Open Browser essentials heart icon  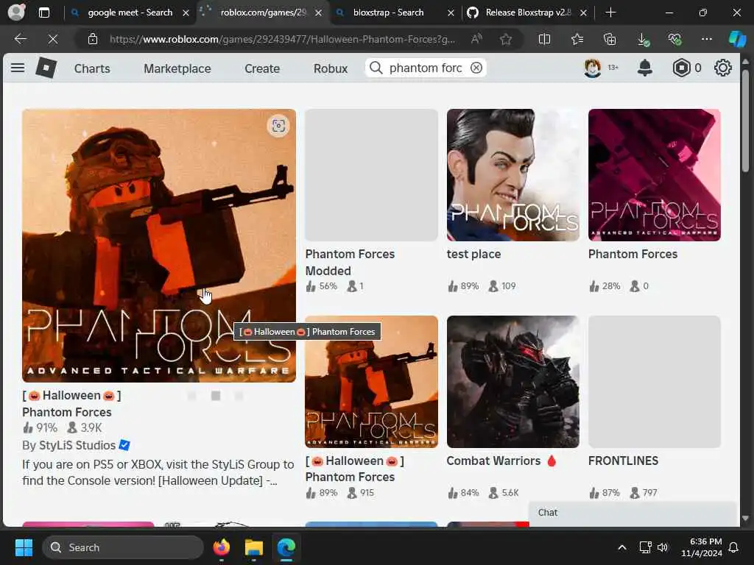[x=674, y=39]
